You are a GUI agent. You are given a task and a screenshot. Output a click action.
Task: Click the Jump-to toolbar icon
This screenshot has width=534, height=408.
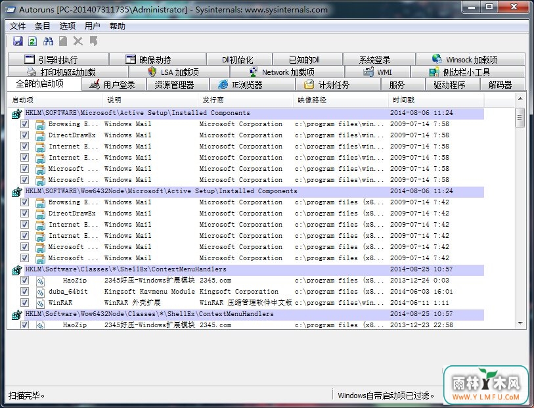(93, 41)
